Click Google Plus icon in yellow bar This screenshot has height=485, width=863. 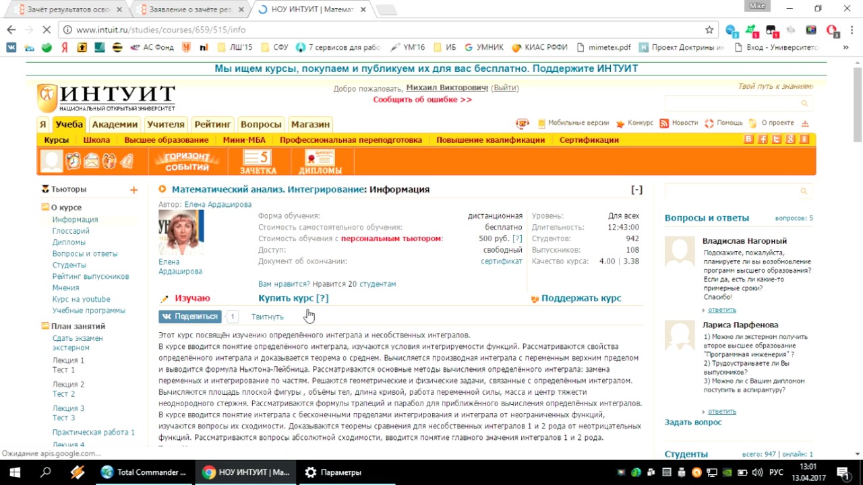click(x=790, y=139)
